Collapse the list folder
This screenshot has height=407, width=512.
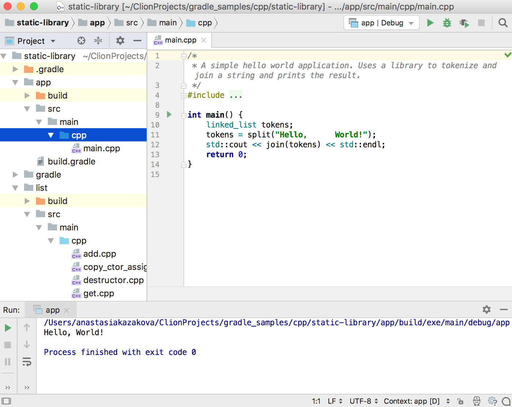pos(15,188)
